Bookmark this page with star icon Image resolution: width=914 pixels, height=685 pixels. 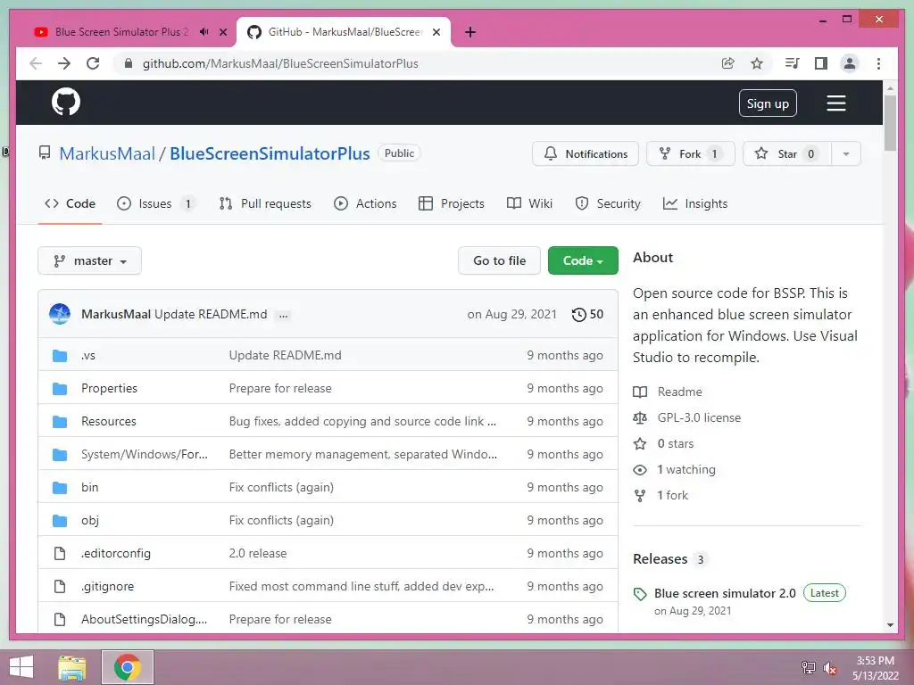tap(757, 63)
